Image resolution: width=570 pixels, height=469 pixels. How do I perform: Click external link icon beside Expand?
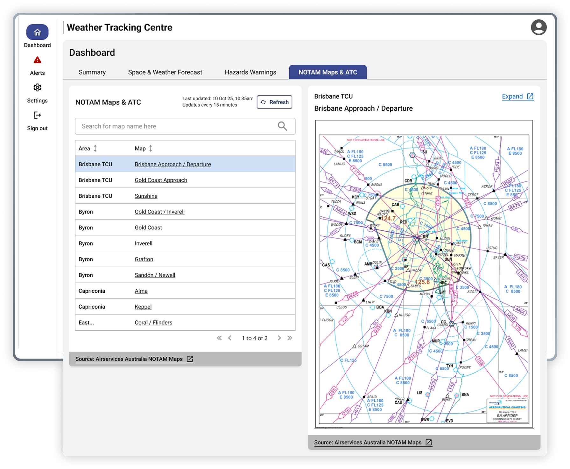530,96
